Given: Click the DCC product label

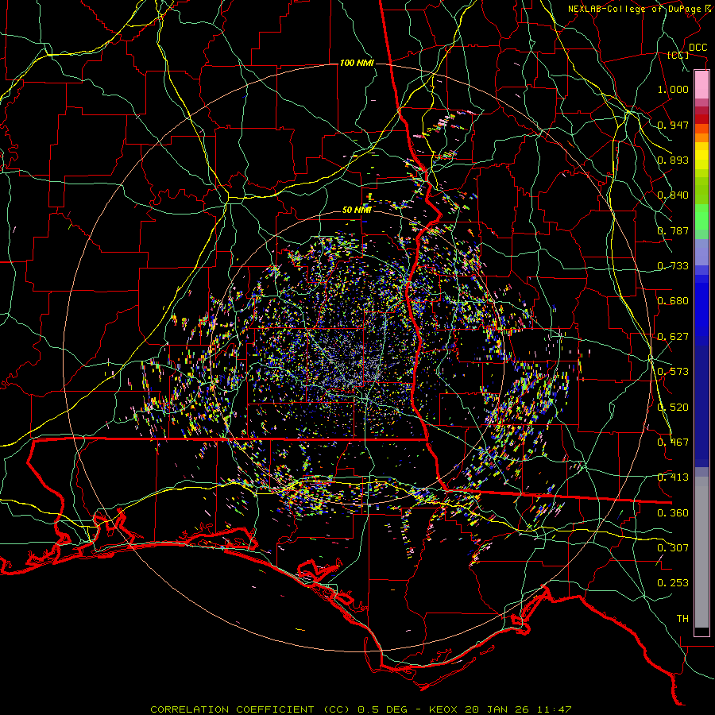Looking at the screenshot, I should click(698, 48).
